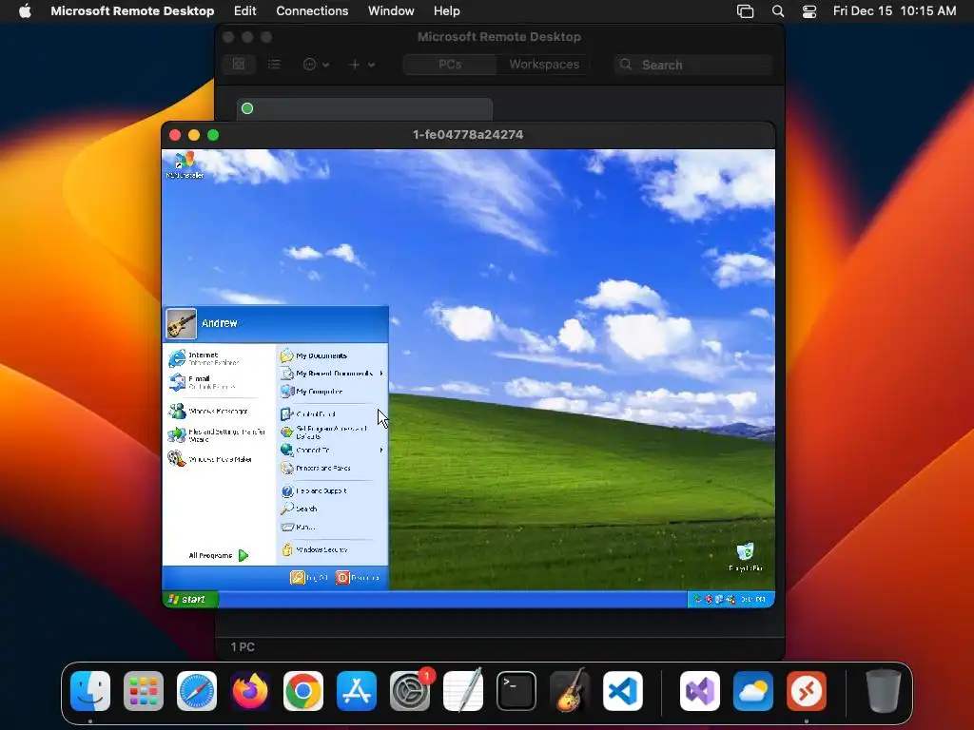Click the green Messenger tray icon
974x730 pixels.
pyautogui.click(x=697, y=599)
